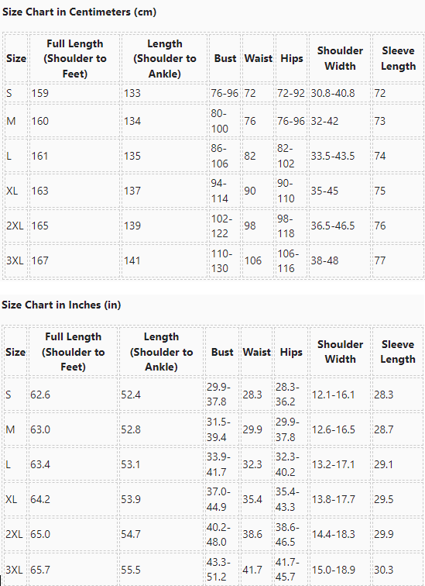Viewport: 425px width, 586px height.
Task: Click the Shoulder Width header in the inches table
Action: [340, 352]
